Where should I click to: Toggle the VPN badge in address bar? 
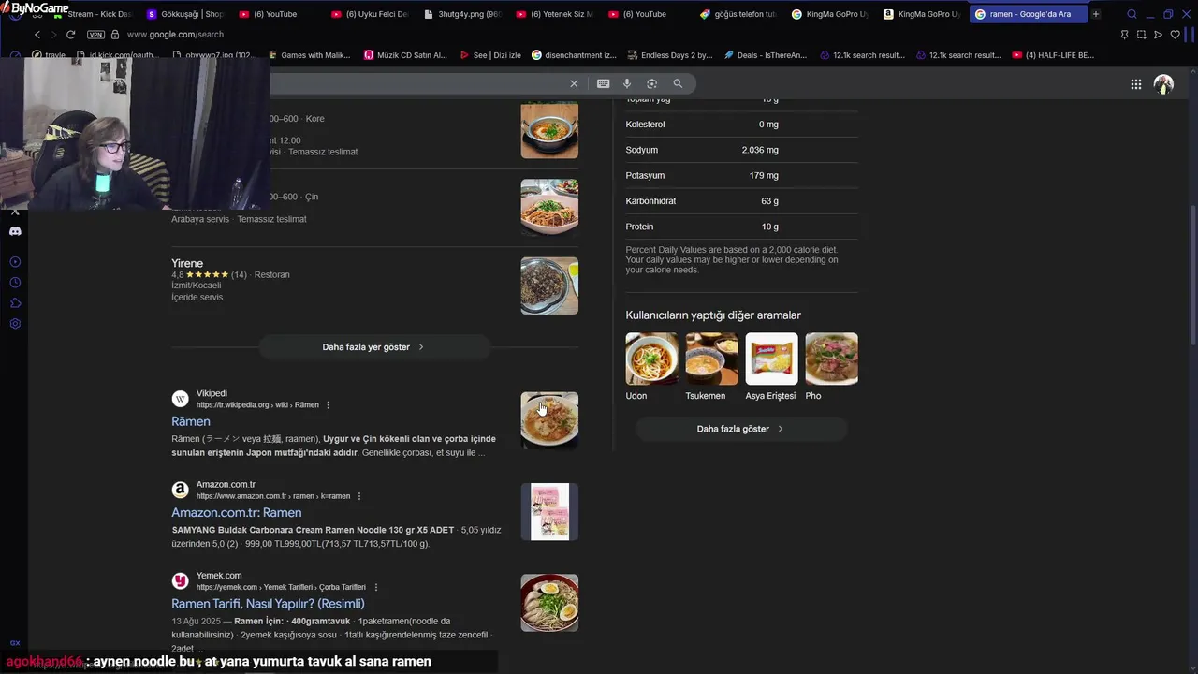[x=95, y=35]
